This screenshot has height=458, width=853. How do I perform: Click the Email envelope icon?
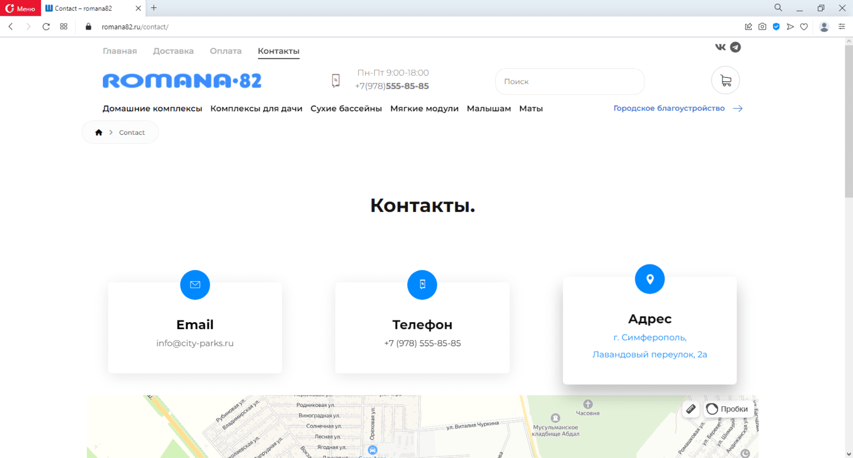point(195,285)
